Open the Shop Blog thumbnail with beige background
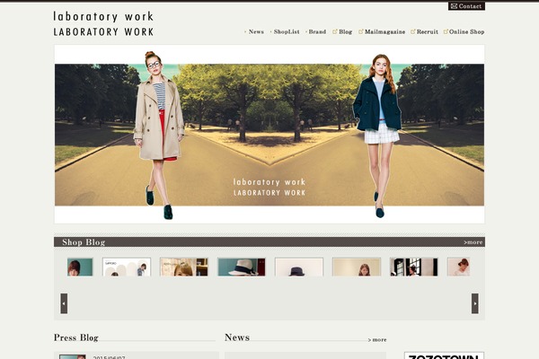The height and width of the screenshot is (359, 539). click(357, 267)
